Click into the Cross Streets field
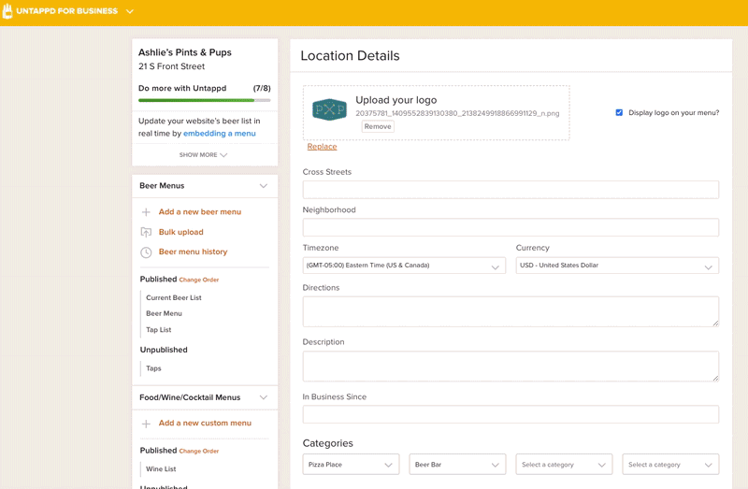 click(511, 190)
